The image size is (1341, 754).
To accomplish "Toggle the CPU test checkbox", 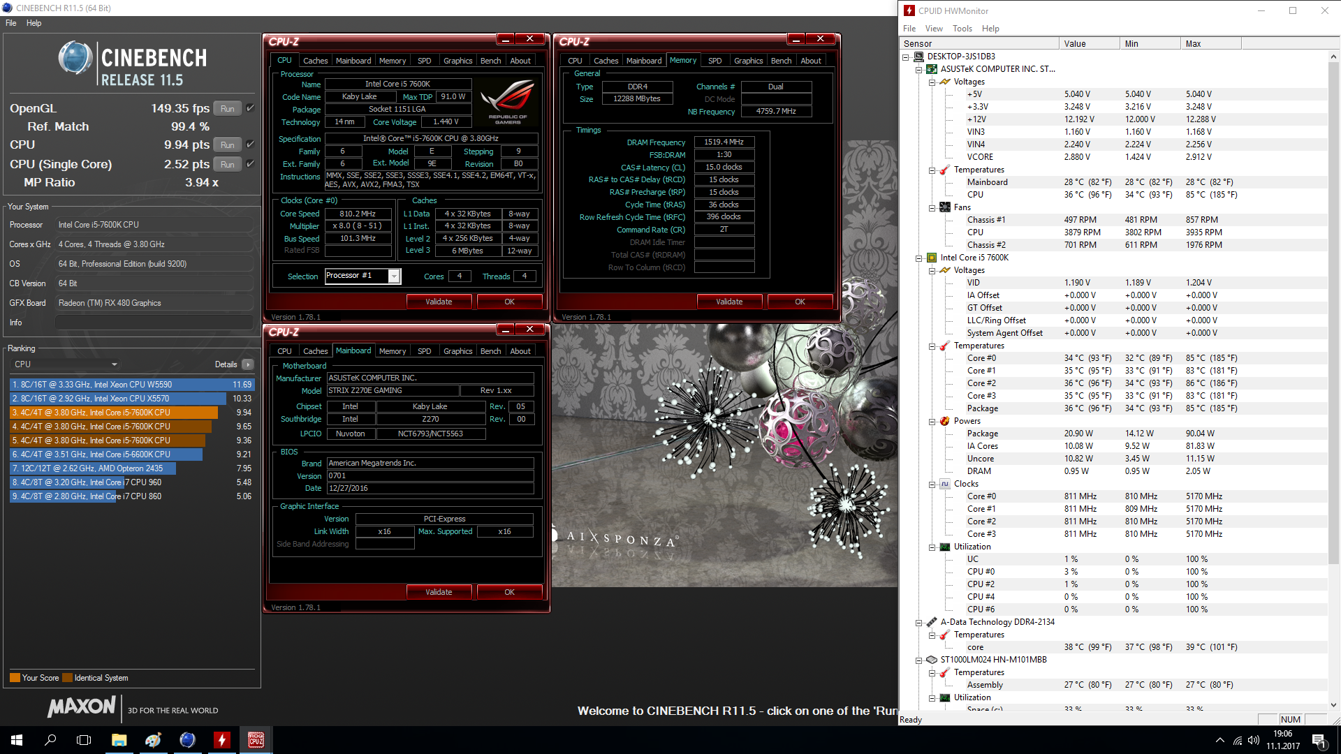I will click(250, 145).
